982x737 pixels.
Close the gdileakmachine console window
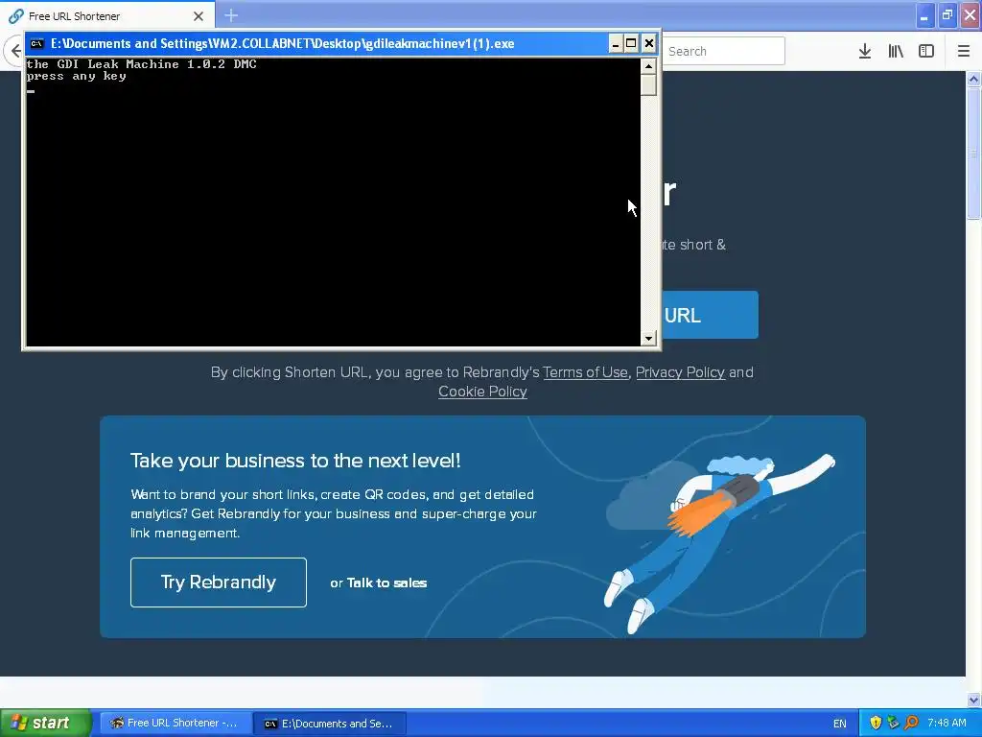(x=649, y=43)
